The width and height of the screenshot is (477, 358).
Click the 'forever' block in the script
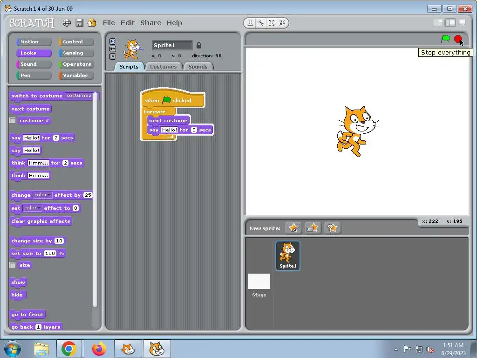tap(154, 111)
